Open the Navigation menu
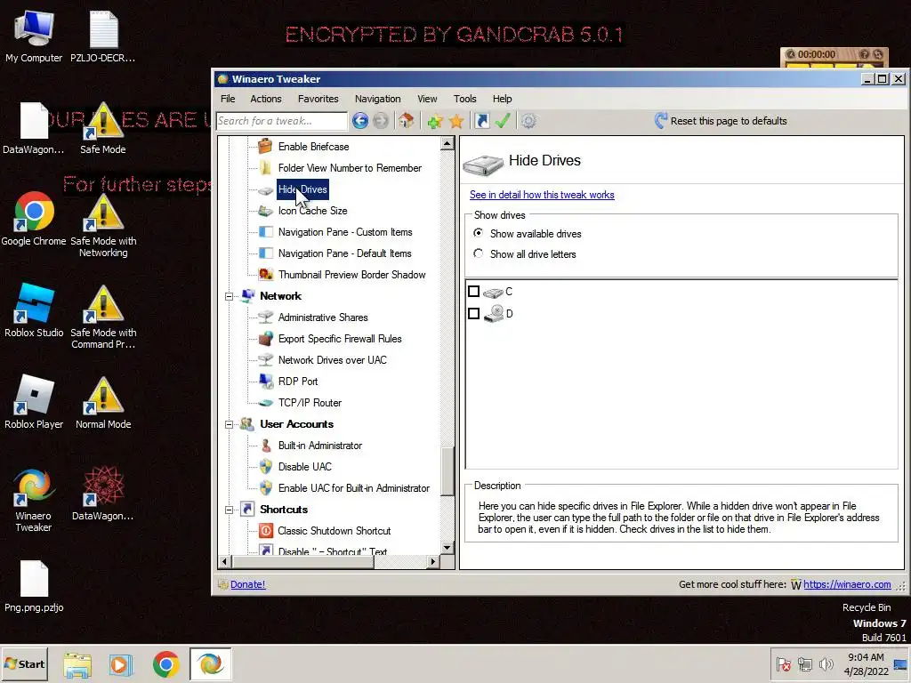 [x=377, y=99]
